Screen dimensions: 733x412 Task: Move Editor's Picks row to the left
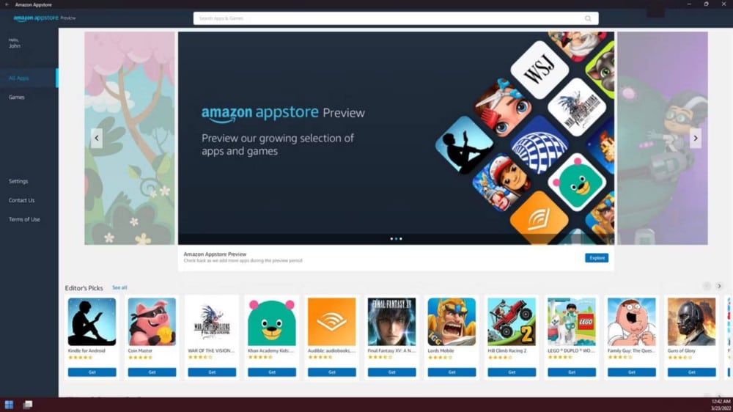click(707, 286)
